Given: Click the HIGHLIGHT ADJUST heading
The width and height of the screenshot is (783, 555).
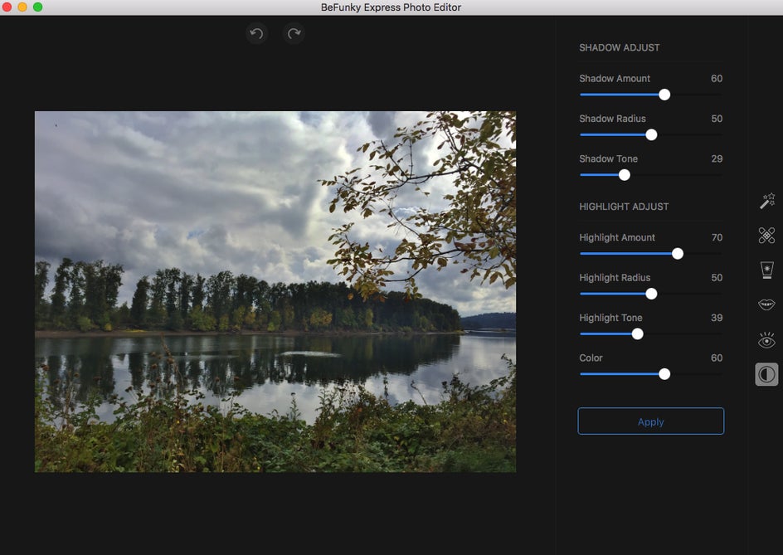Looking at the screenshot, I should [624, 207].
